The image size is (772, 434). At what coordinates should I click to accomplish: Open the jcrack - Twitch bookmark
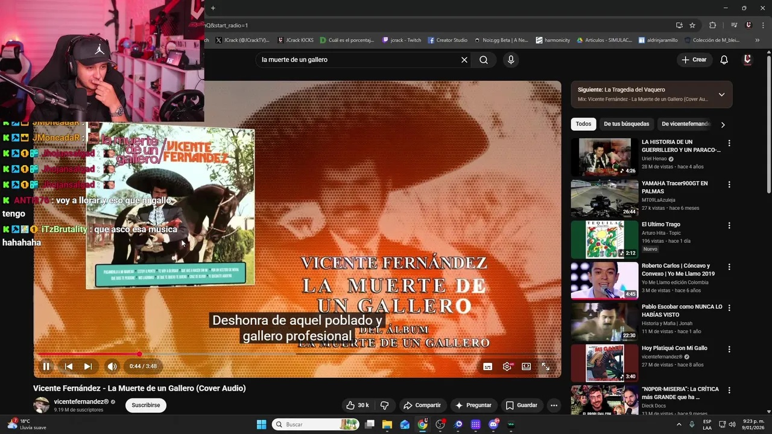pos(402,40)
